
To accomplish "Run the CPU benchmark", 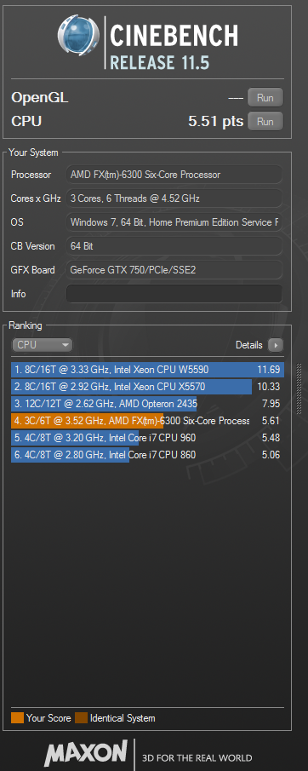I will [265, 121].
